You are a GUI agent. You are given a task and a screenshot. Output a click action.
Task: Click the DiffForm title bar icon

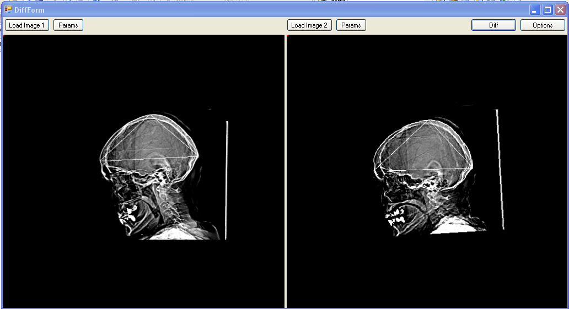coord(8,10)
